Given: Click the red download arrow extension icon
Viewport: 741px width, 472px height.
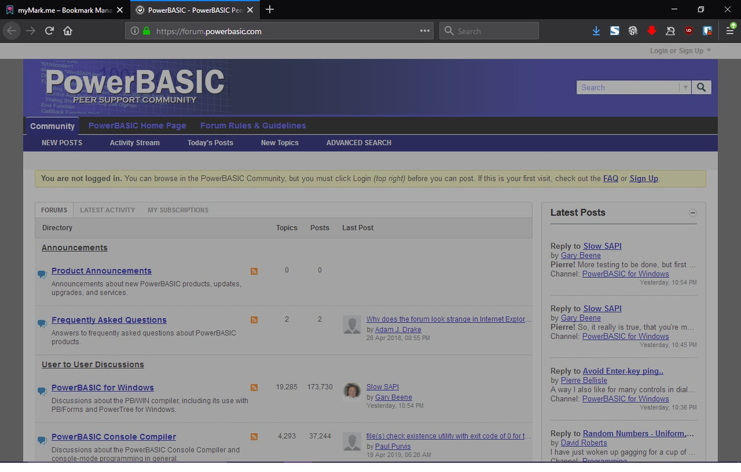Looking at the screenshot, I should click(x=651, y=31).
